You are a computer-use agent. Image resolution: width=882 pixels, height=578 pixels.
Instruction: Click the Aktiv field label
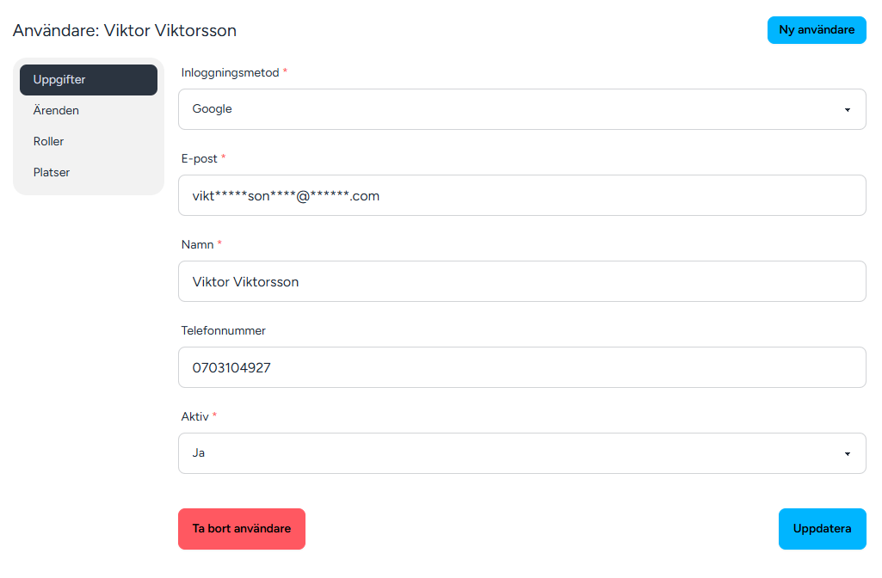[194, 417]
